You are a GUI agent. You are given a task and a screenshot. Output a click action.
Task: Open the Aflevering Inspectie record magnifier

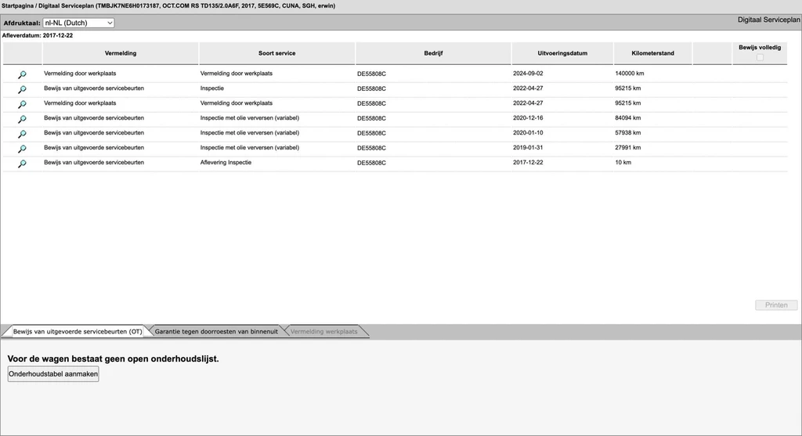click(x=22, y=164)
